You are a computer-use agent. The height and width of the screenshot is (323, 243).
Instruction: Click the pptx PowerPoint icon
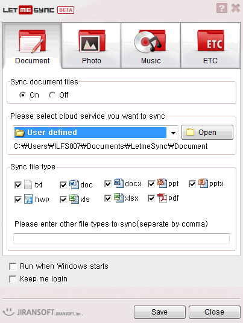[x=203, y=183]
